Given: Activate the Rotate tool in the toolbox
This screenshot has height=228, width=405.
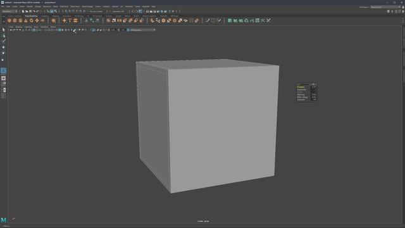Looking at the screenshot, I should [3, 53].
